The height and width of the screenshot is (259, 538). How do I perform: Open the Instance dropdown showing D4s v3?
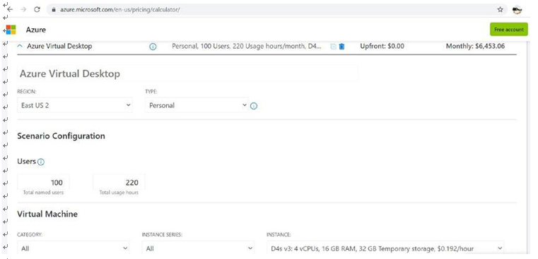pos(385,248)
